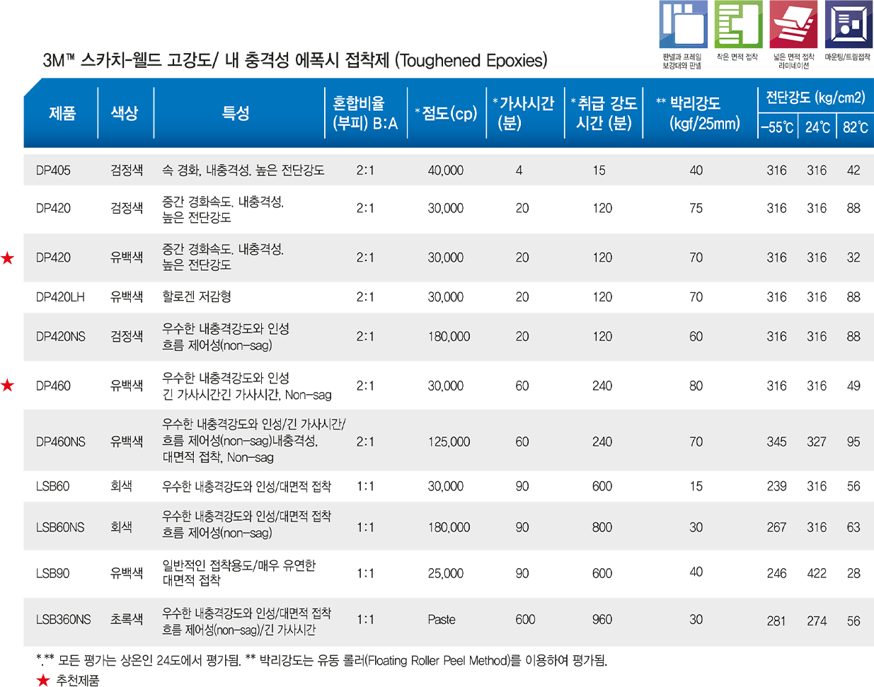This screenshot has height=687, width=874.
Task: Click the 박리강도 (kgf/25mm) header
Action: click(x=699, y=113)
